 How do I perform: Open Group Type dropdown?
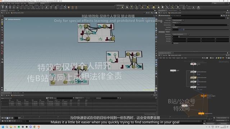click(178, 20)
